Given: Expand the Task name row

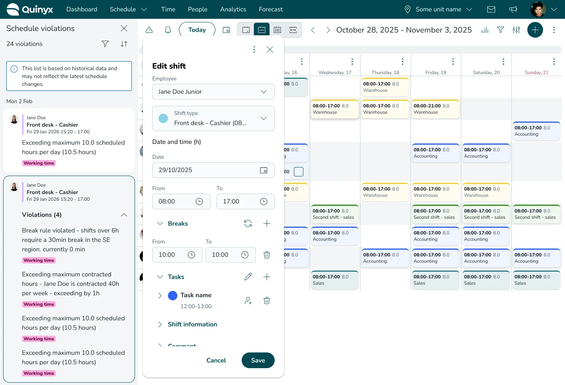Looking at the screenshot, I should pyautogui.click(x=160, y=296).
